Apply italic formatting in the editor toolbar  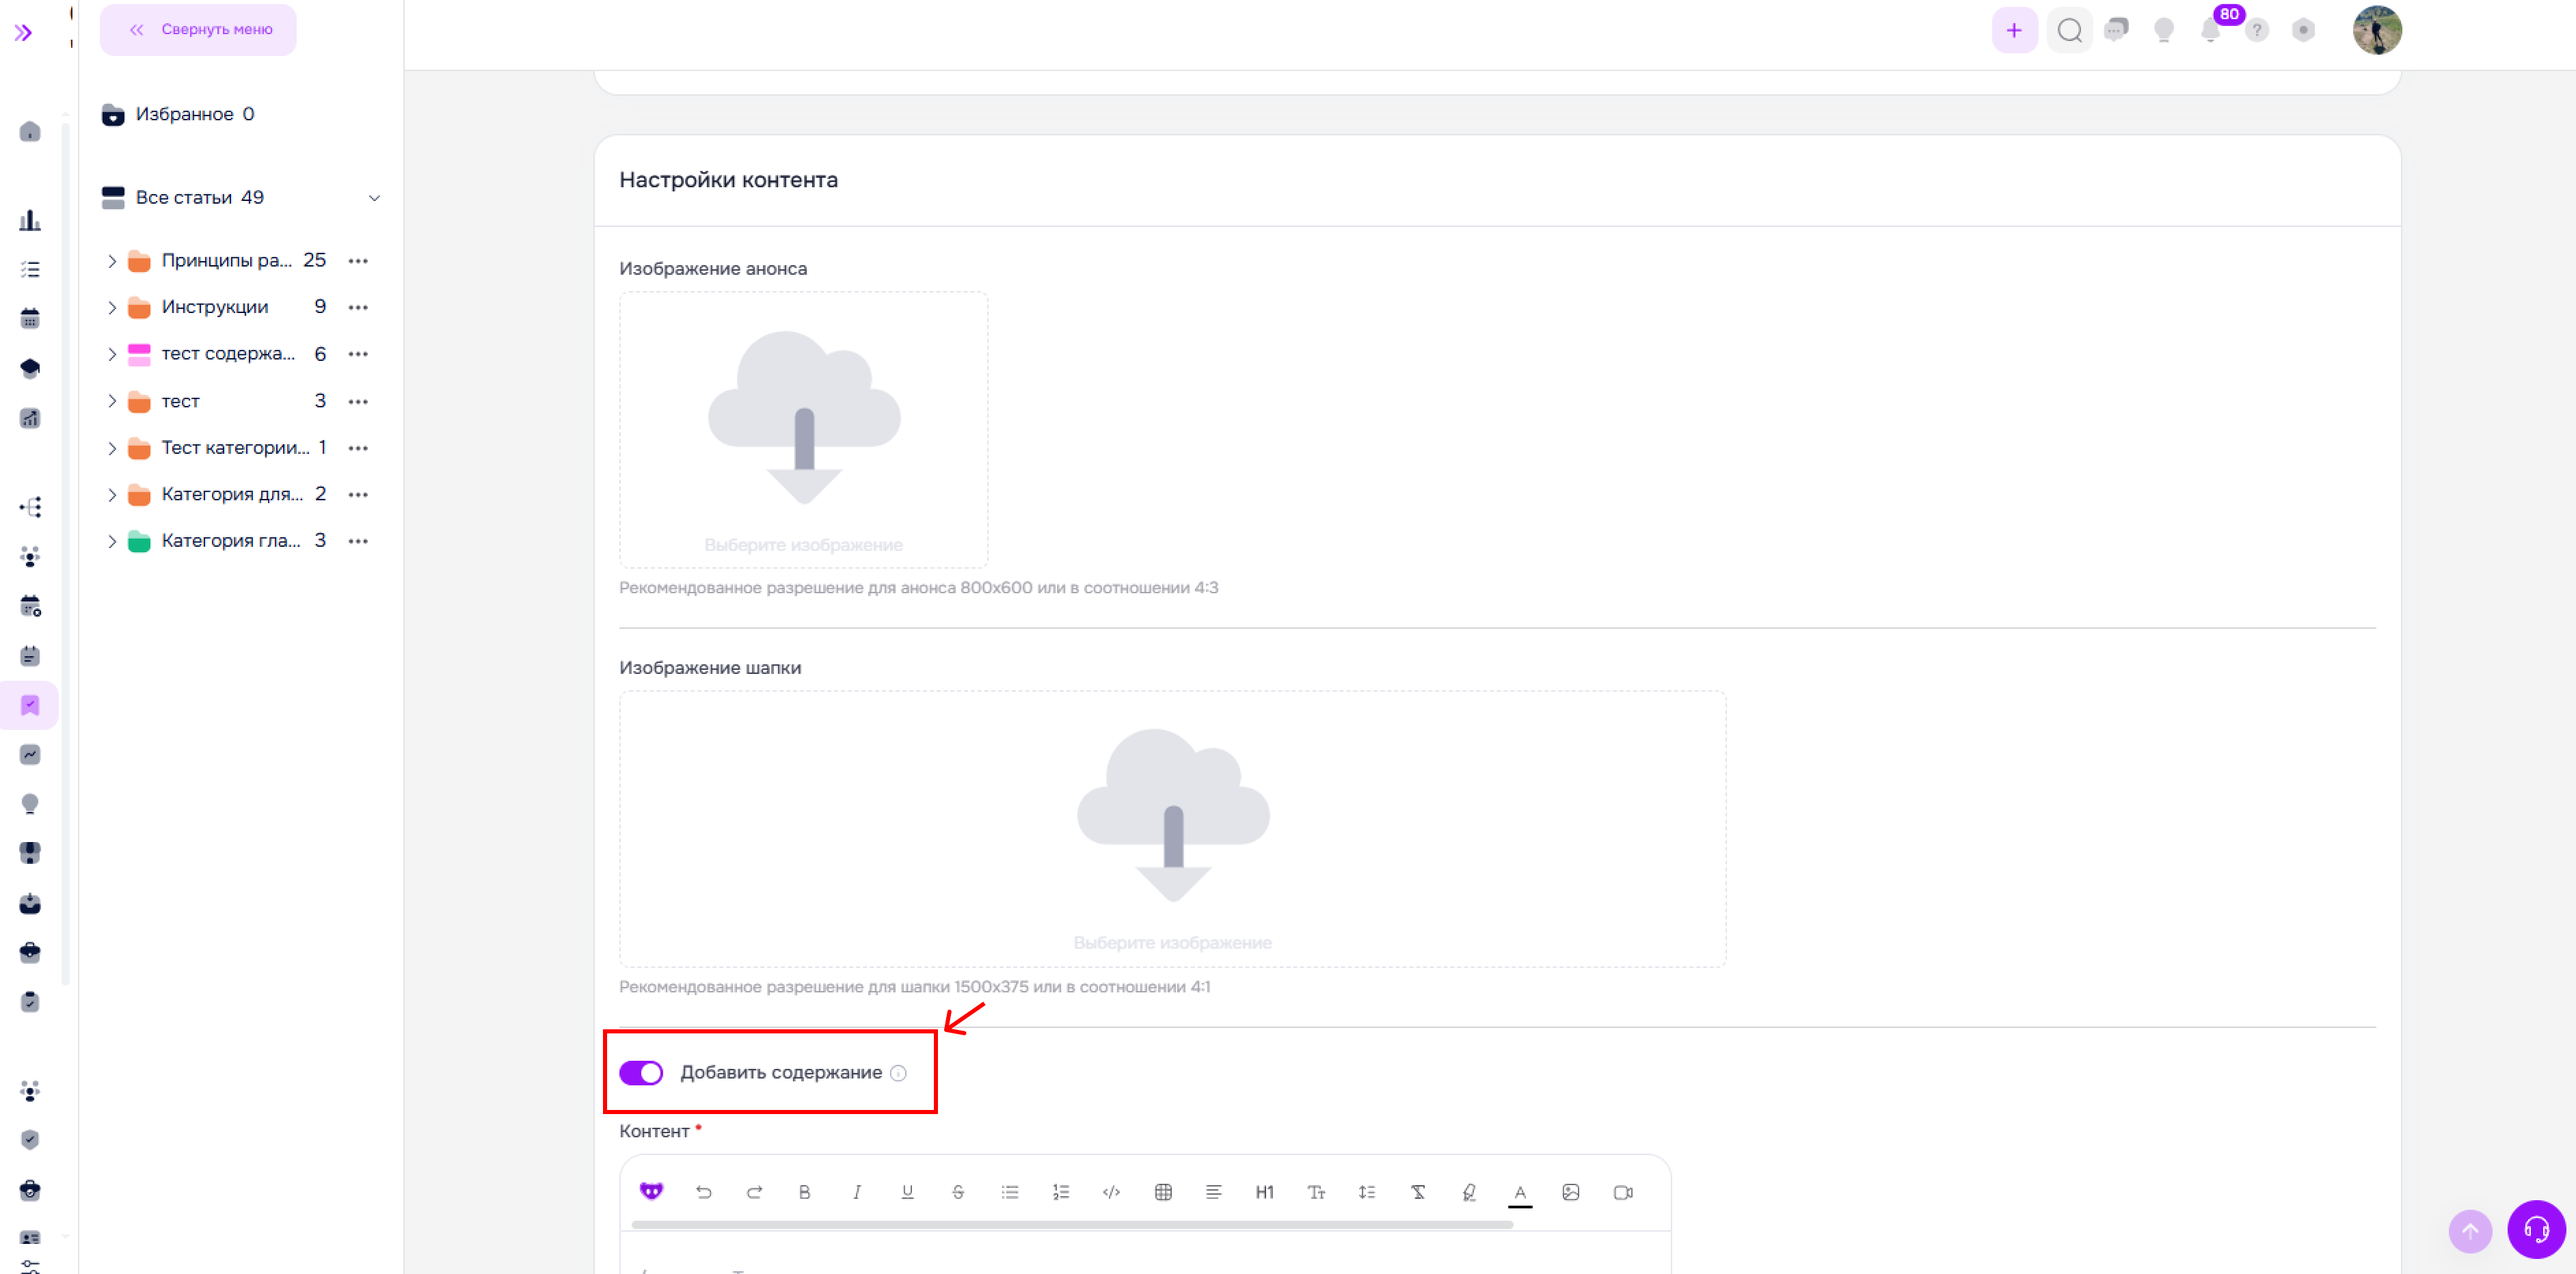[x=857, y=1192]
